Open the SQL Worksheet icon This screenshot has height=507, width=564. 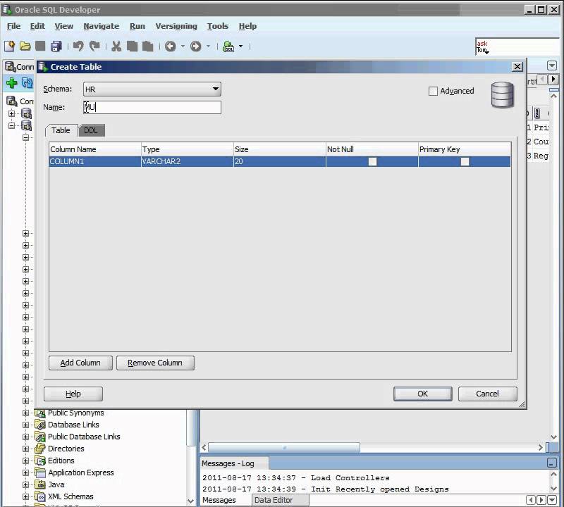click(x=228, y=46)
